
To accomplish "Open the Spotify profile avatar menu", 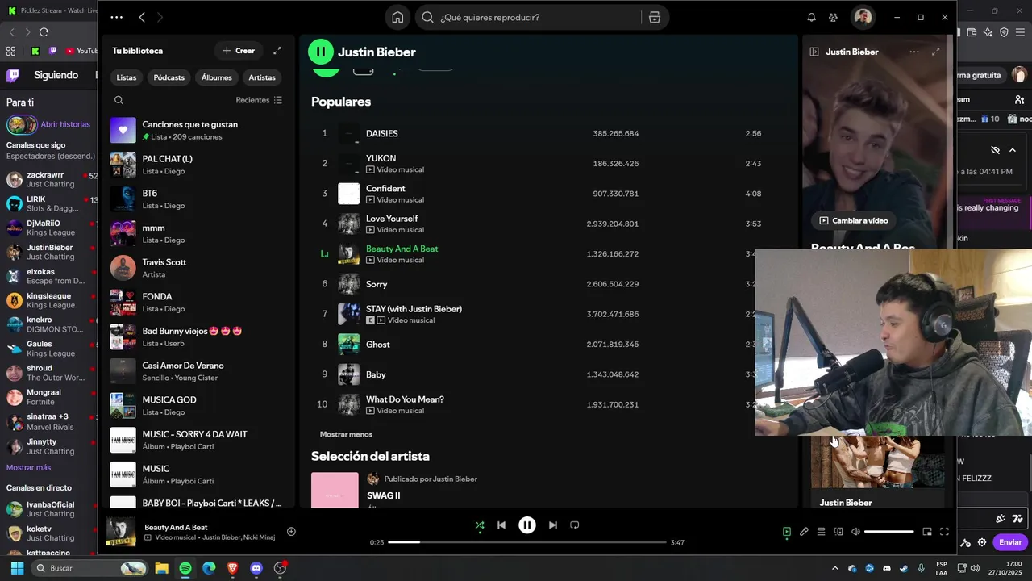I will (863, 17).
